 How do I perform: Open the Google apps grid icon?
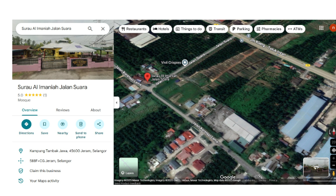(x=321, y=28)
